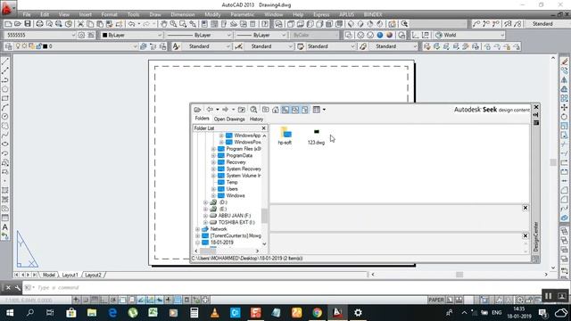Open VLC from the taskbar
The width and height of the screenshot is (571, 321).
click(x=215, y=313)
